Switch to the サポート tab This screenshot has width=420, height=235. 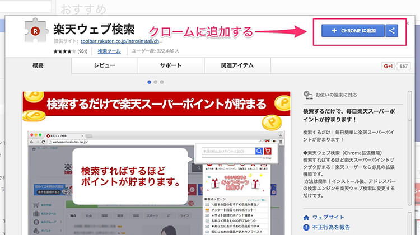171,65
